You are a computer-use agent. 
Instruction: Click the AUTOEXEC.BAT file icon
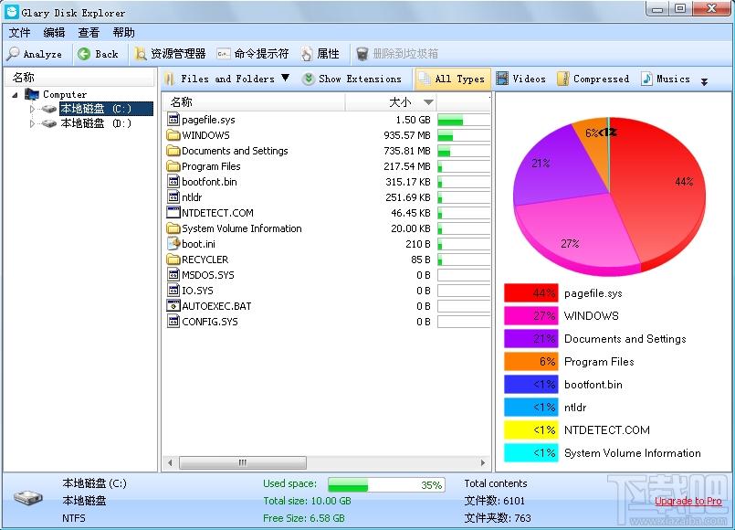tap(173, 306)
